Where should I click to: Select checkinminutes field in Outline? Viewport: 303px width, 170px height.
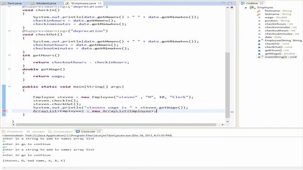(281, 27)
